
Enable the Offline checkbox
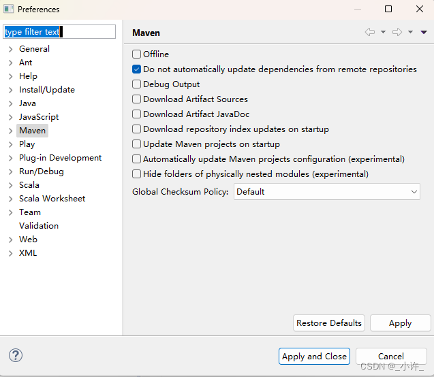click(x=136, y=54)
